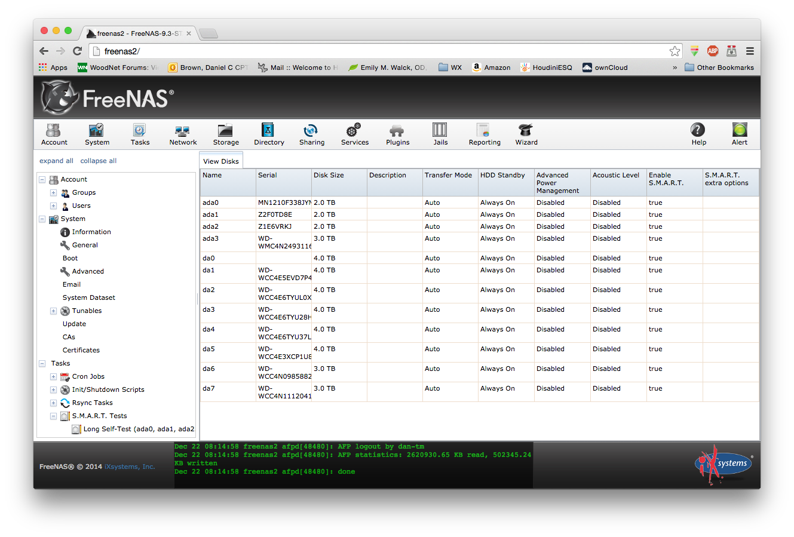The width and height of the screenshot is (794, 537).
Task: Open the Chrome menu hamburger icon
Action: point(750,51)
